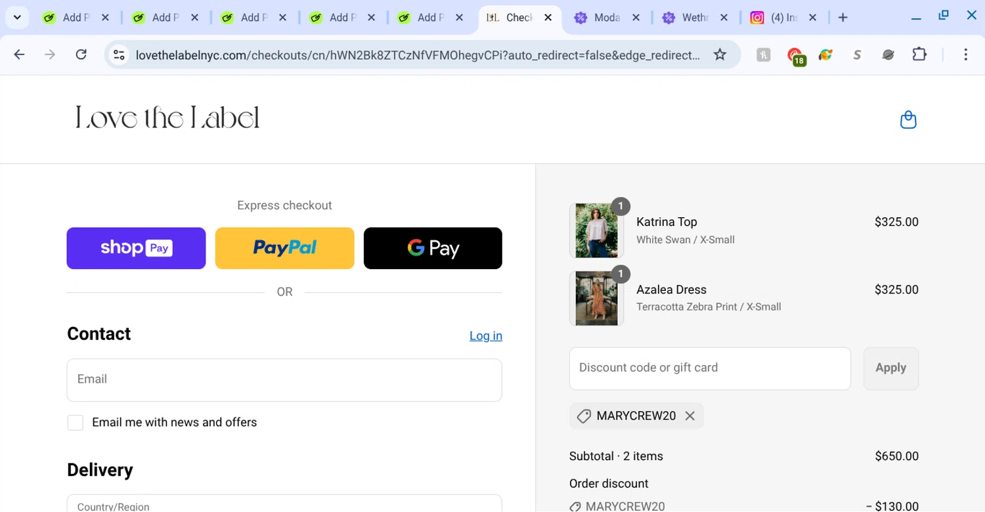Click the $650.00 subtotal amount
The image size is (985, 512).
(896, 456)
